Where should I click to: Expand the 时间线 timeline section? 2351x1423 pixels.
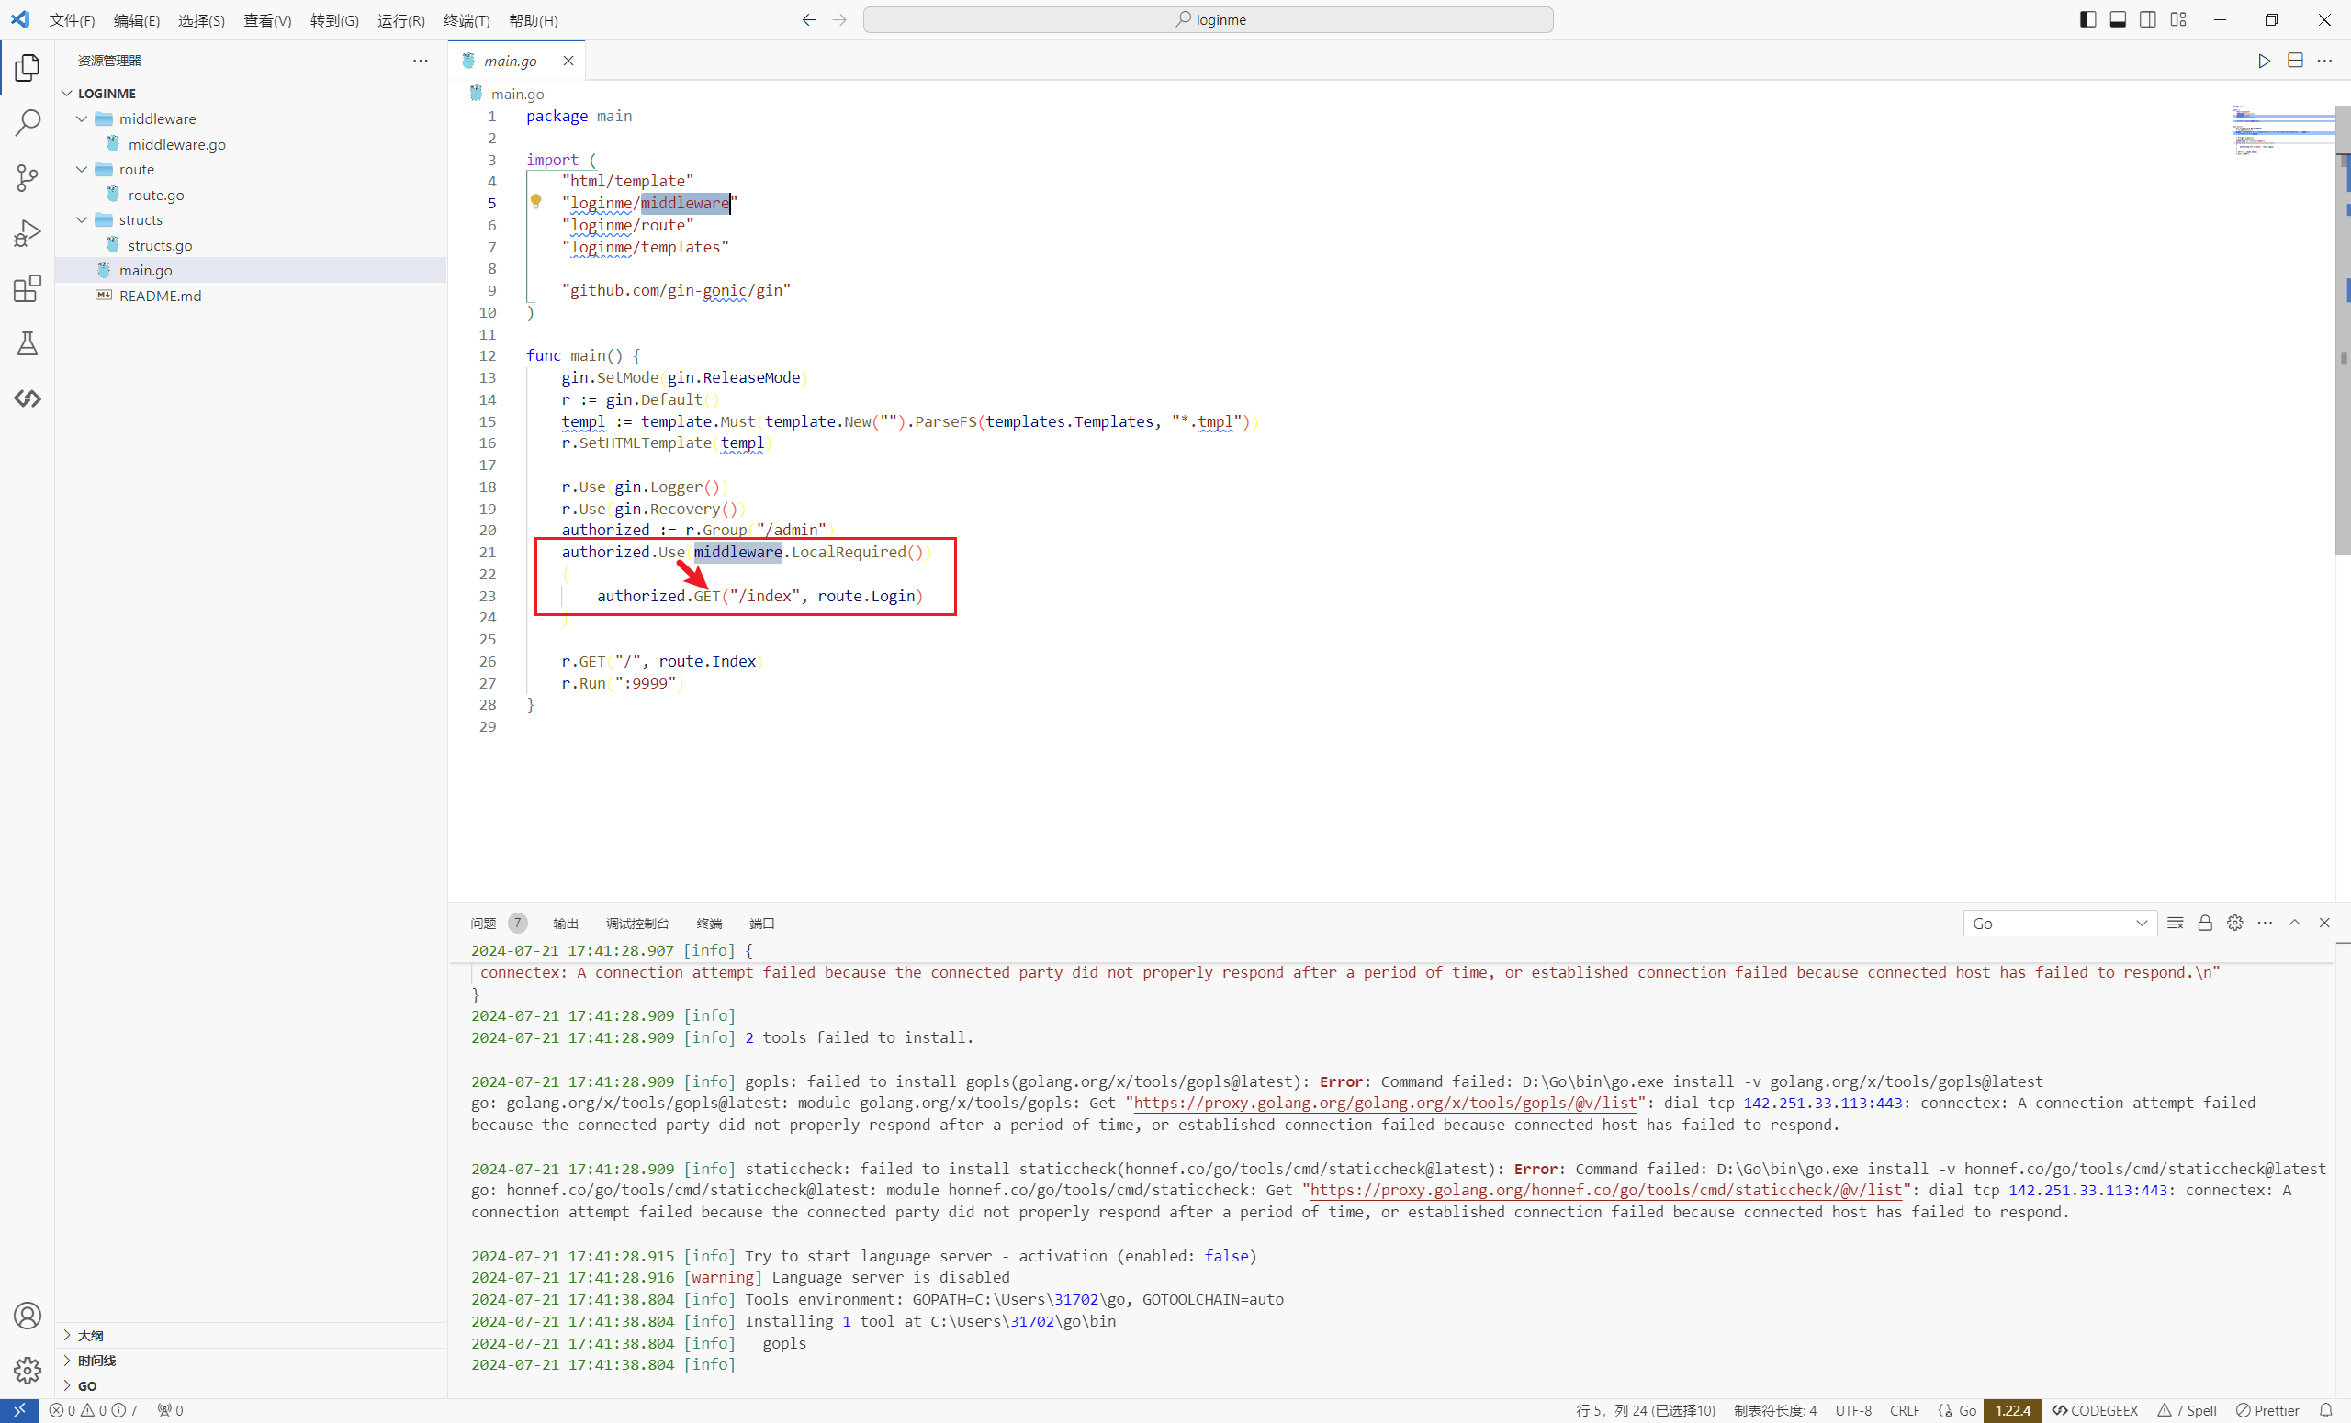(252, 1360)
